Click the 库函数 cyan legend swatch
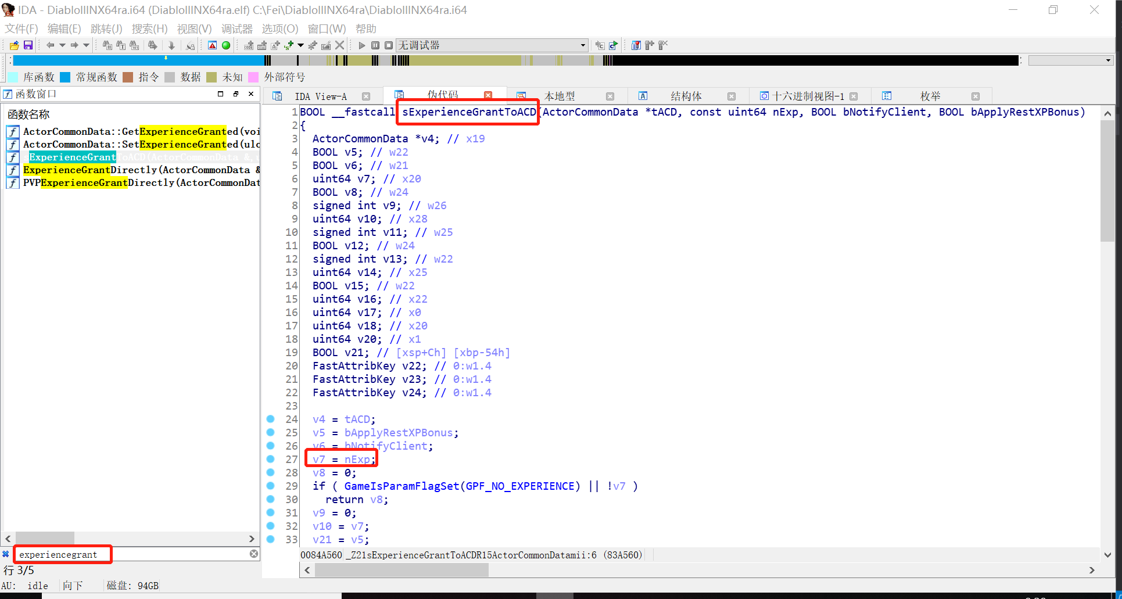This screenshot has width=1122, height=599. tap(13, 77)
